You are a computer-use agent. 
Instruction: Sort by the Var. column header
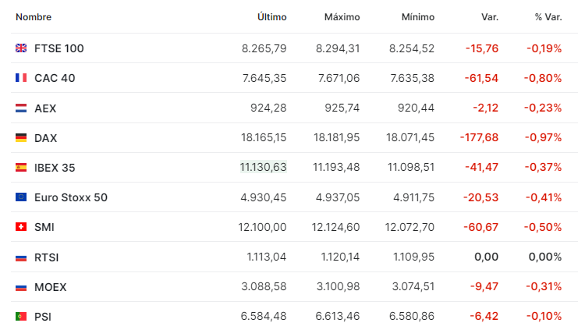click(x=490, y=17)
